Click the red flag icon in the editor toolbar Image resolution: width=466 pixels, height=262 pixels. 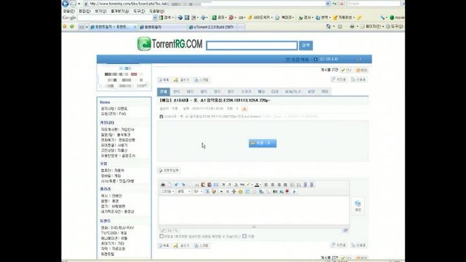[287, 191]
